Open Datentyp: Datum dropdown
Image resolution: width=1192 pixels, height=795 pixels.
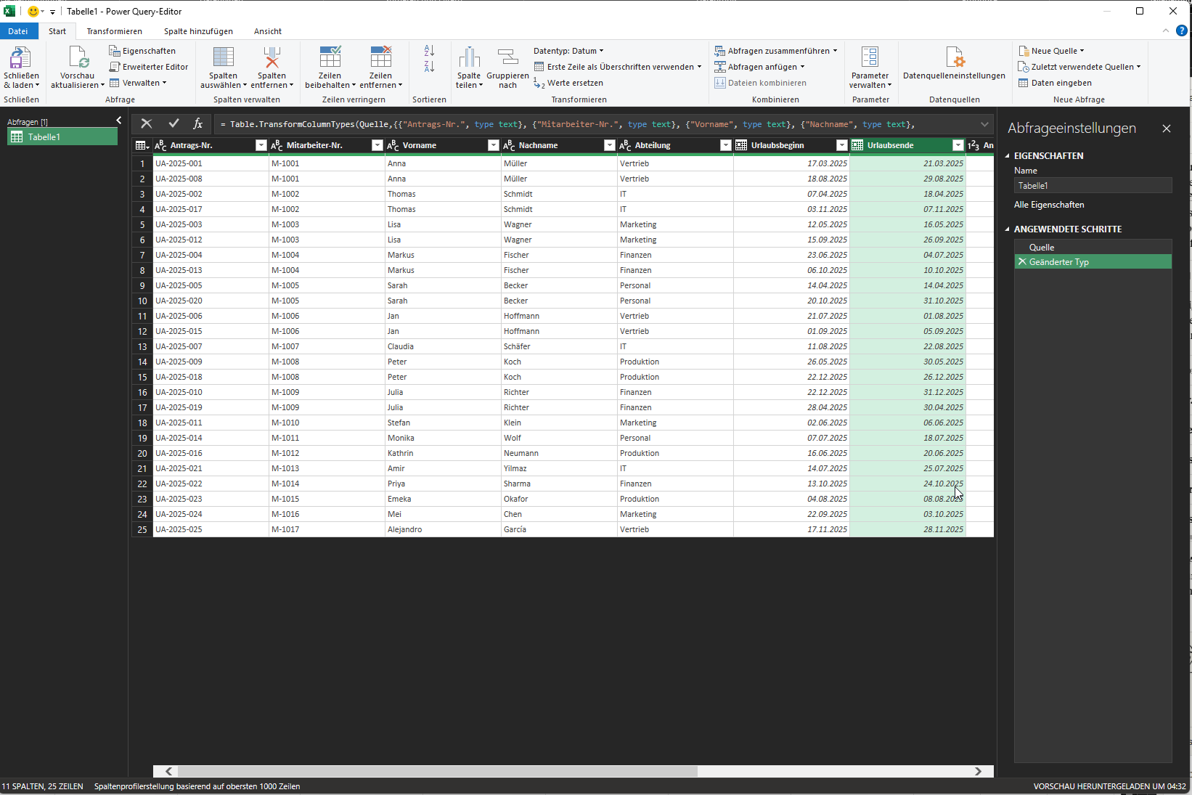(x=568, y=51)
